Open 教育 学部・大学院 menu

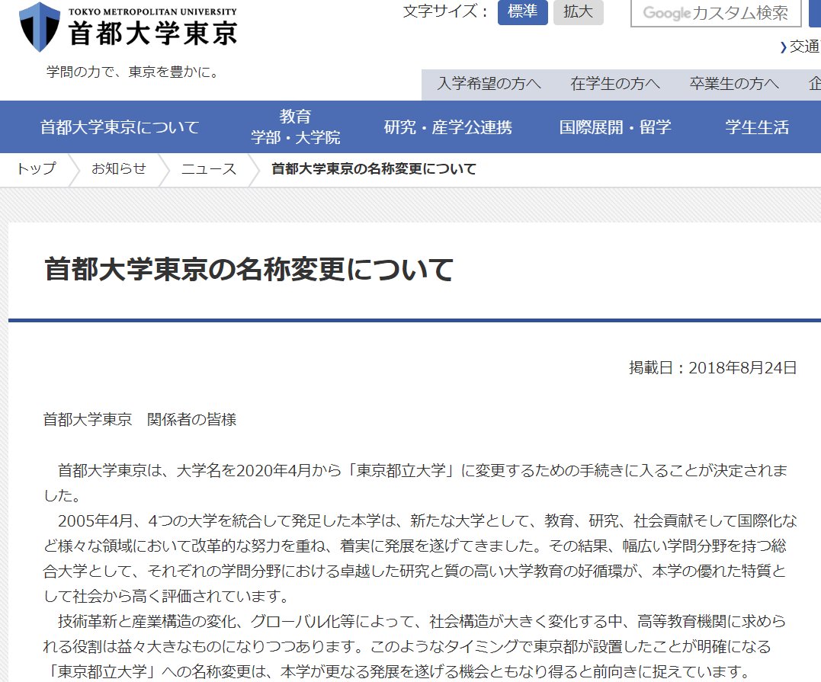pyautogui.click(x=295, y=126)
